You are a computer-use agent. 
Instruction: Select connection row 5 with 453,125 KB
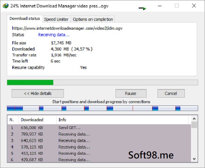pyautogui.click(x=99, y=153)
